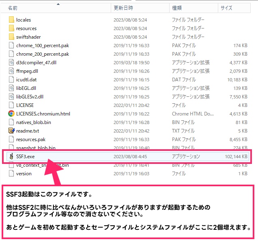Select the file name resources.pak
This screenshot has height=244, width=258.
31,139
